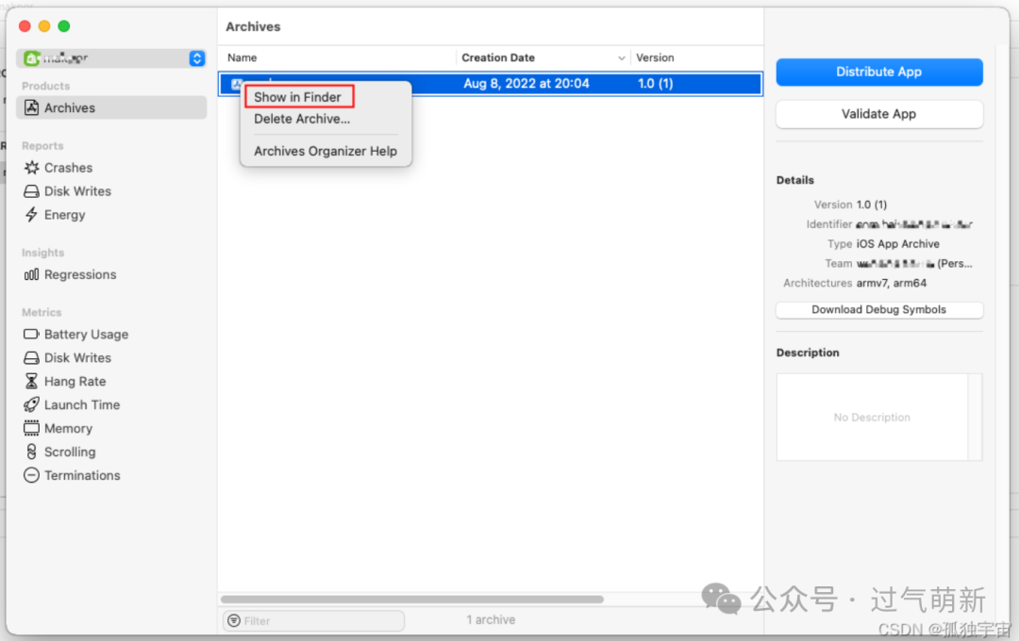The image size is (1019, 641).
Task: Click the Creation Date column header label
Action: (498, 58)
